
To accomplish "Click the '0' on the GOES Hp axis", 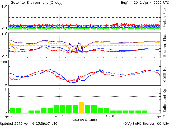I will click(x=6, y=85).
